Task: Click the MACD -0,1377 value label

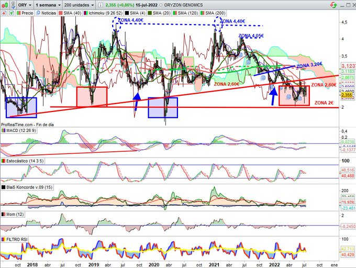Action: (348, 150)
